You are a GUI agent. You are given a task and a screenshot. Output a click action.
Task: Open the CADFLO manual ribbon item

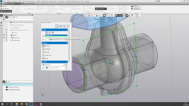(x=136, y=6)
